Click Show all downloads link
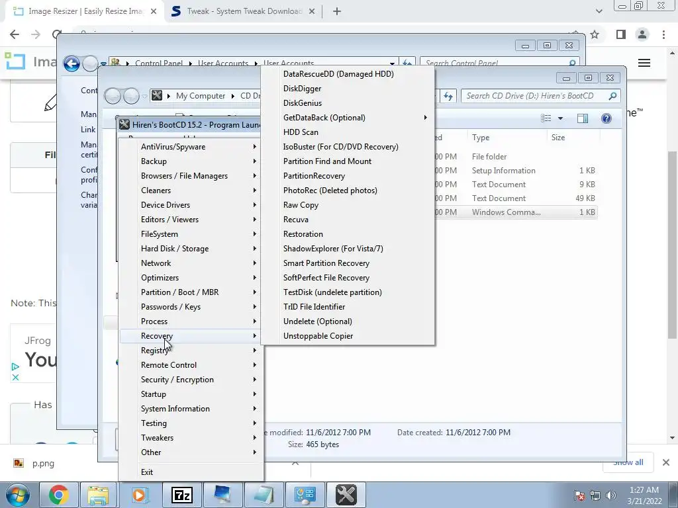Image resolution: width=678 pixels, height=508 pixels. tap(628, 462)
